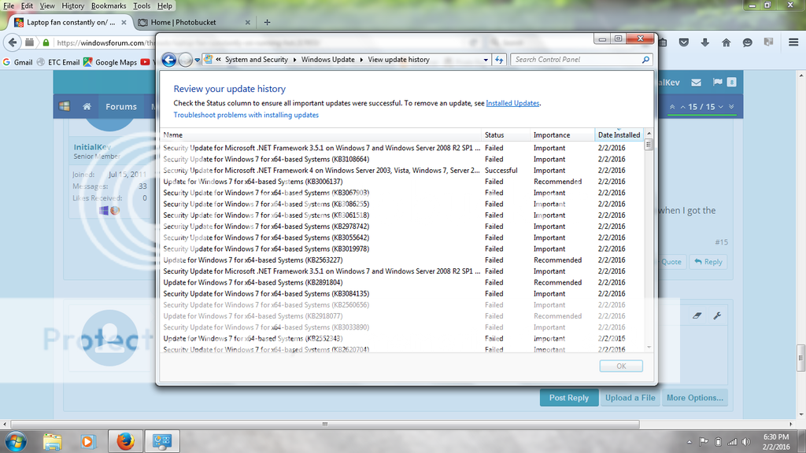This screenshot has width=806, height=453.
Task: Open the Firefox View menu
Action: [x=46, y=6]
